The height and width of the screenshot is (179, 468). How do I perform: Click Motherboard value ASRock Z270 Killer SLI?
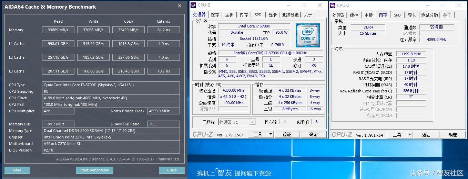coord(111,144)
